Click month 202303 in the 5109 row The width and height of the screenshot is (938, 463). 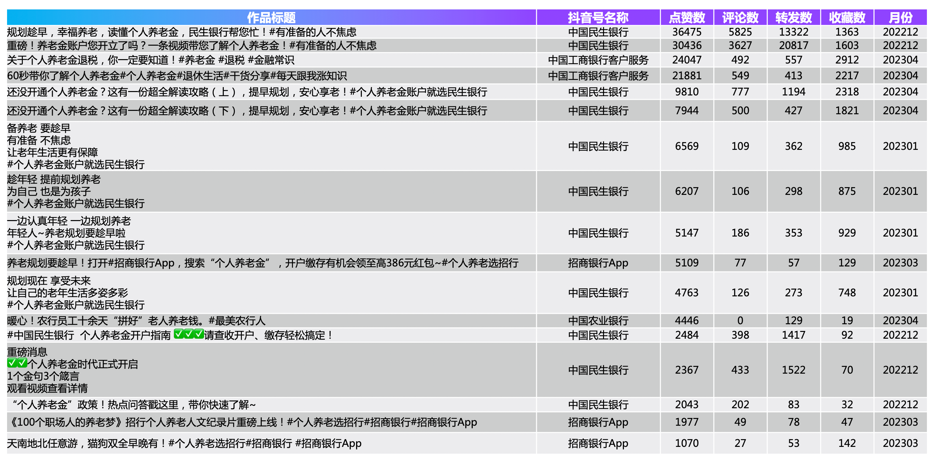click(x=900, y=263)
